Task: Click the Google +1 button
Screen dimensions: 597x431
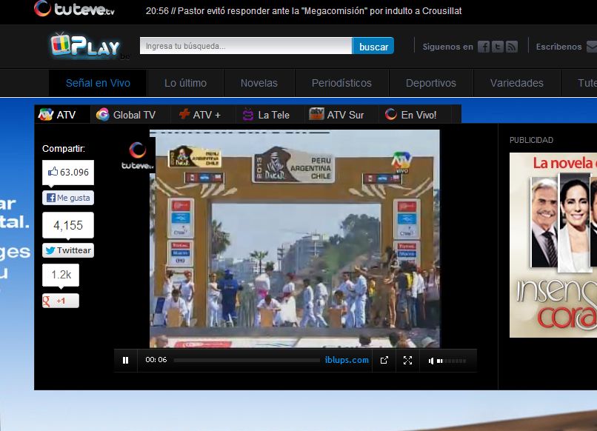Action: click(x=61, y=301)
